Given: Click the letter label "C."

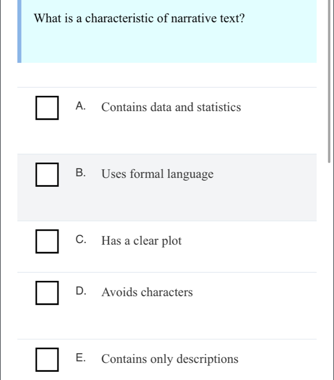Looking at the screenshot, I should (81, 240).
